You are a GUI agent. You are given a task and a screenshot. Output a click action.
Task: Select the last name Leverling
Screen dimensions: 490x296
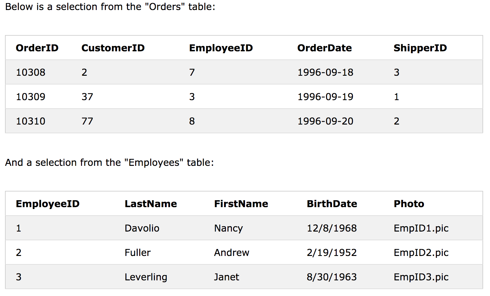[x=146, y=277]
